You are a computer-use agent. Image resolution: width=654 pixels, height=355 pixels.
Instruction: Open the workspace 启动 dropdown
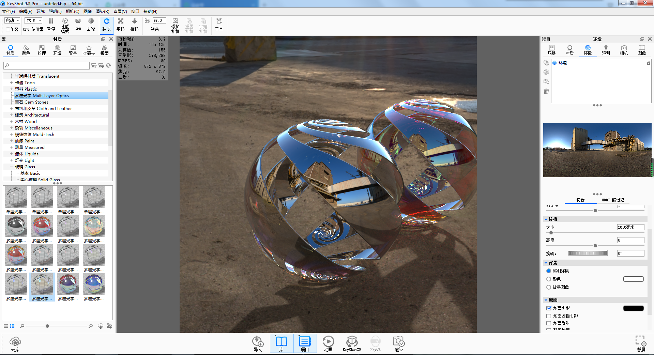[13, 20]
